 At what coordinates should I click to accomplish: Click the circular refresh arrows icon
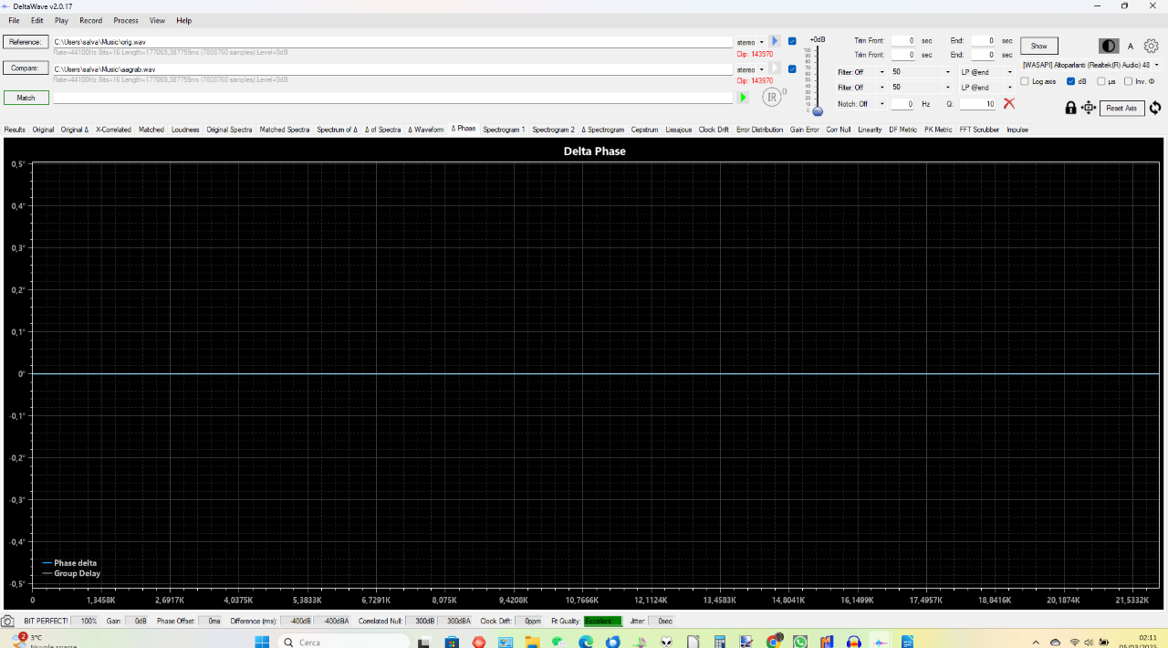coord(1155,108)
